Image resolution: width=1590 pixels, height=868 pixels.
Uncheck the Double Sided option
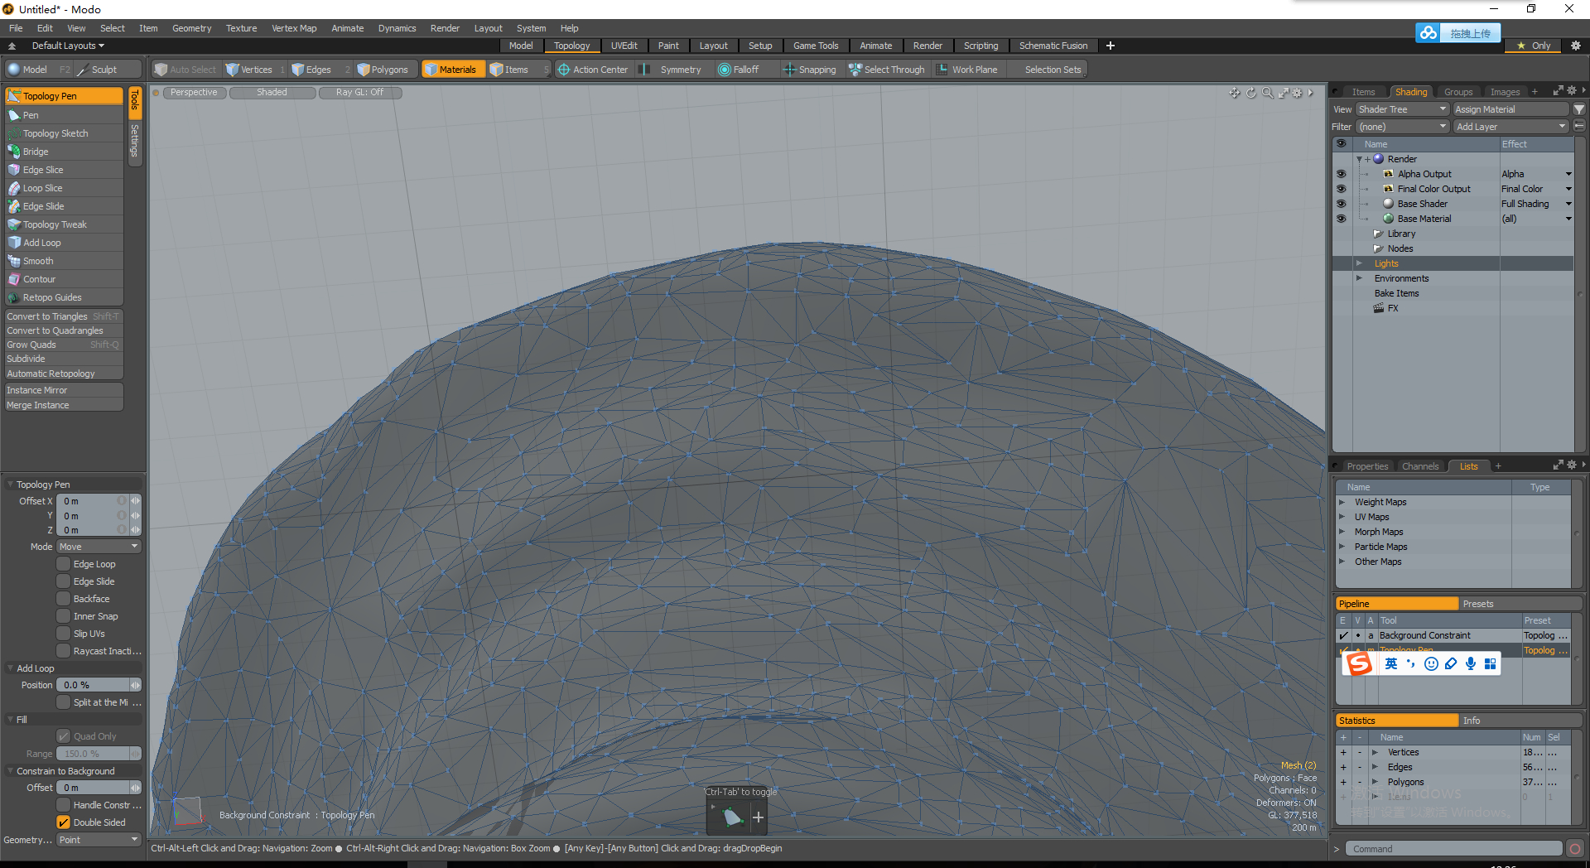coord(63,822)
